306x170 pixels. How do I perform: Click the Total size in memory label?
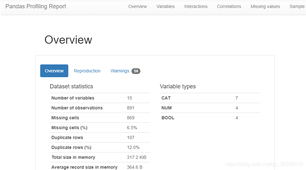click(x=73, y=157)
